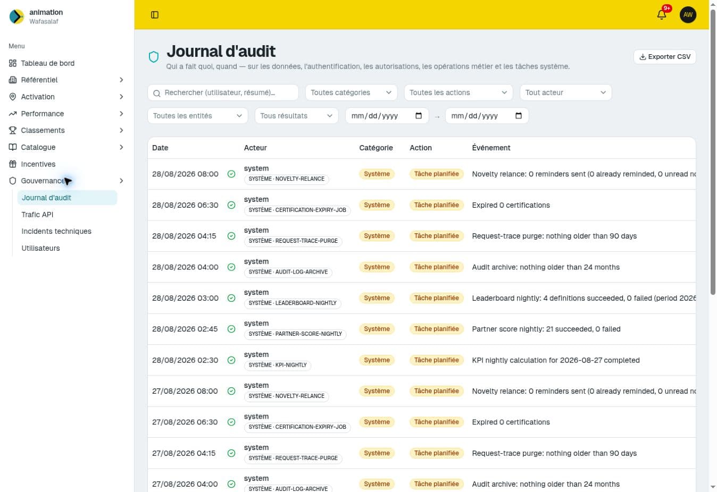Click the Référentiel building icon
This screenshot has width=717, height=492.
pyautogui.click(x=13, y=80)
